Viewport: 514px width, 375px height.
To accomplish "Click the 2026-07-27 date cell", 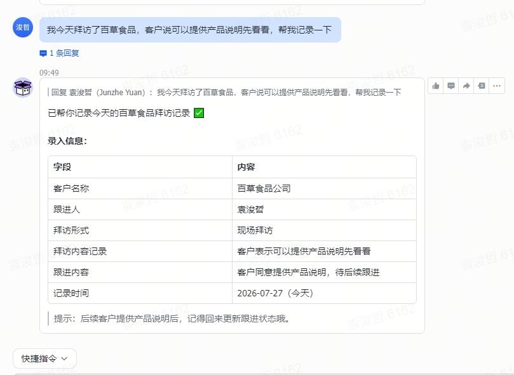I will coord(324,293).
